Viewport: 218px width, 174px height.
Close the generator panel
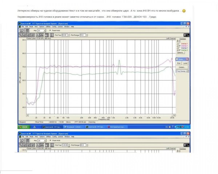187,59
